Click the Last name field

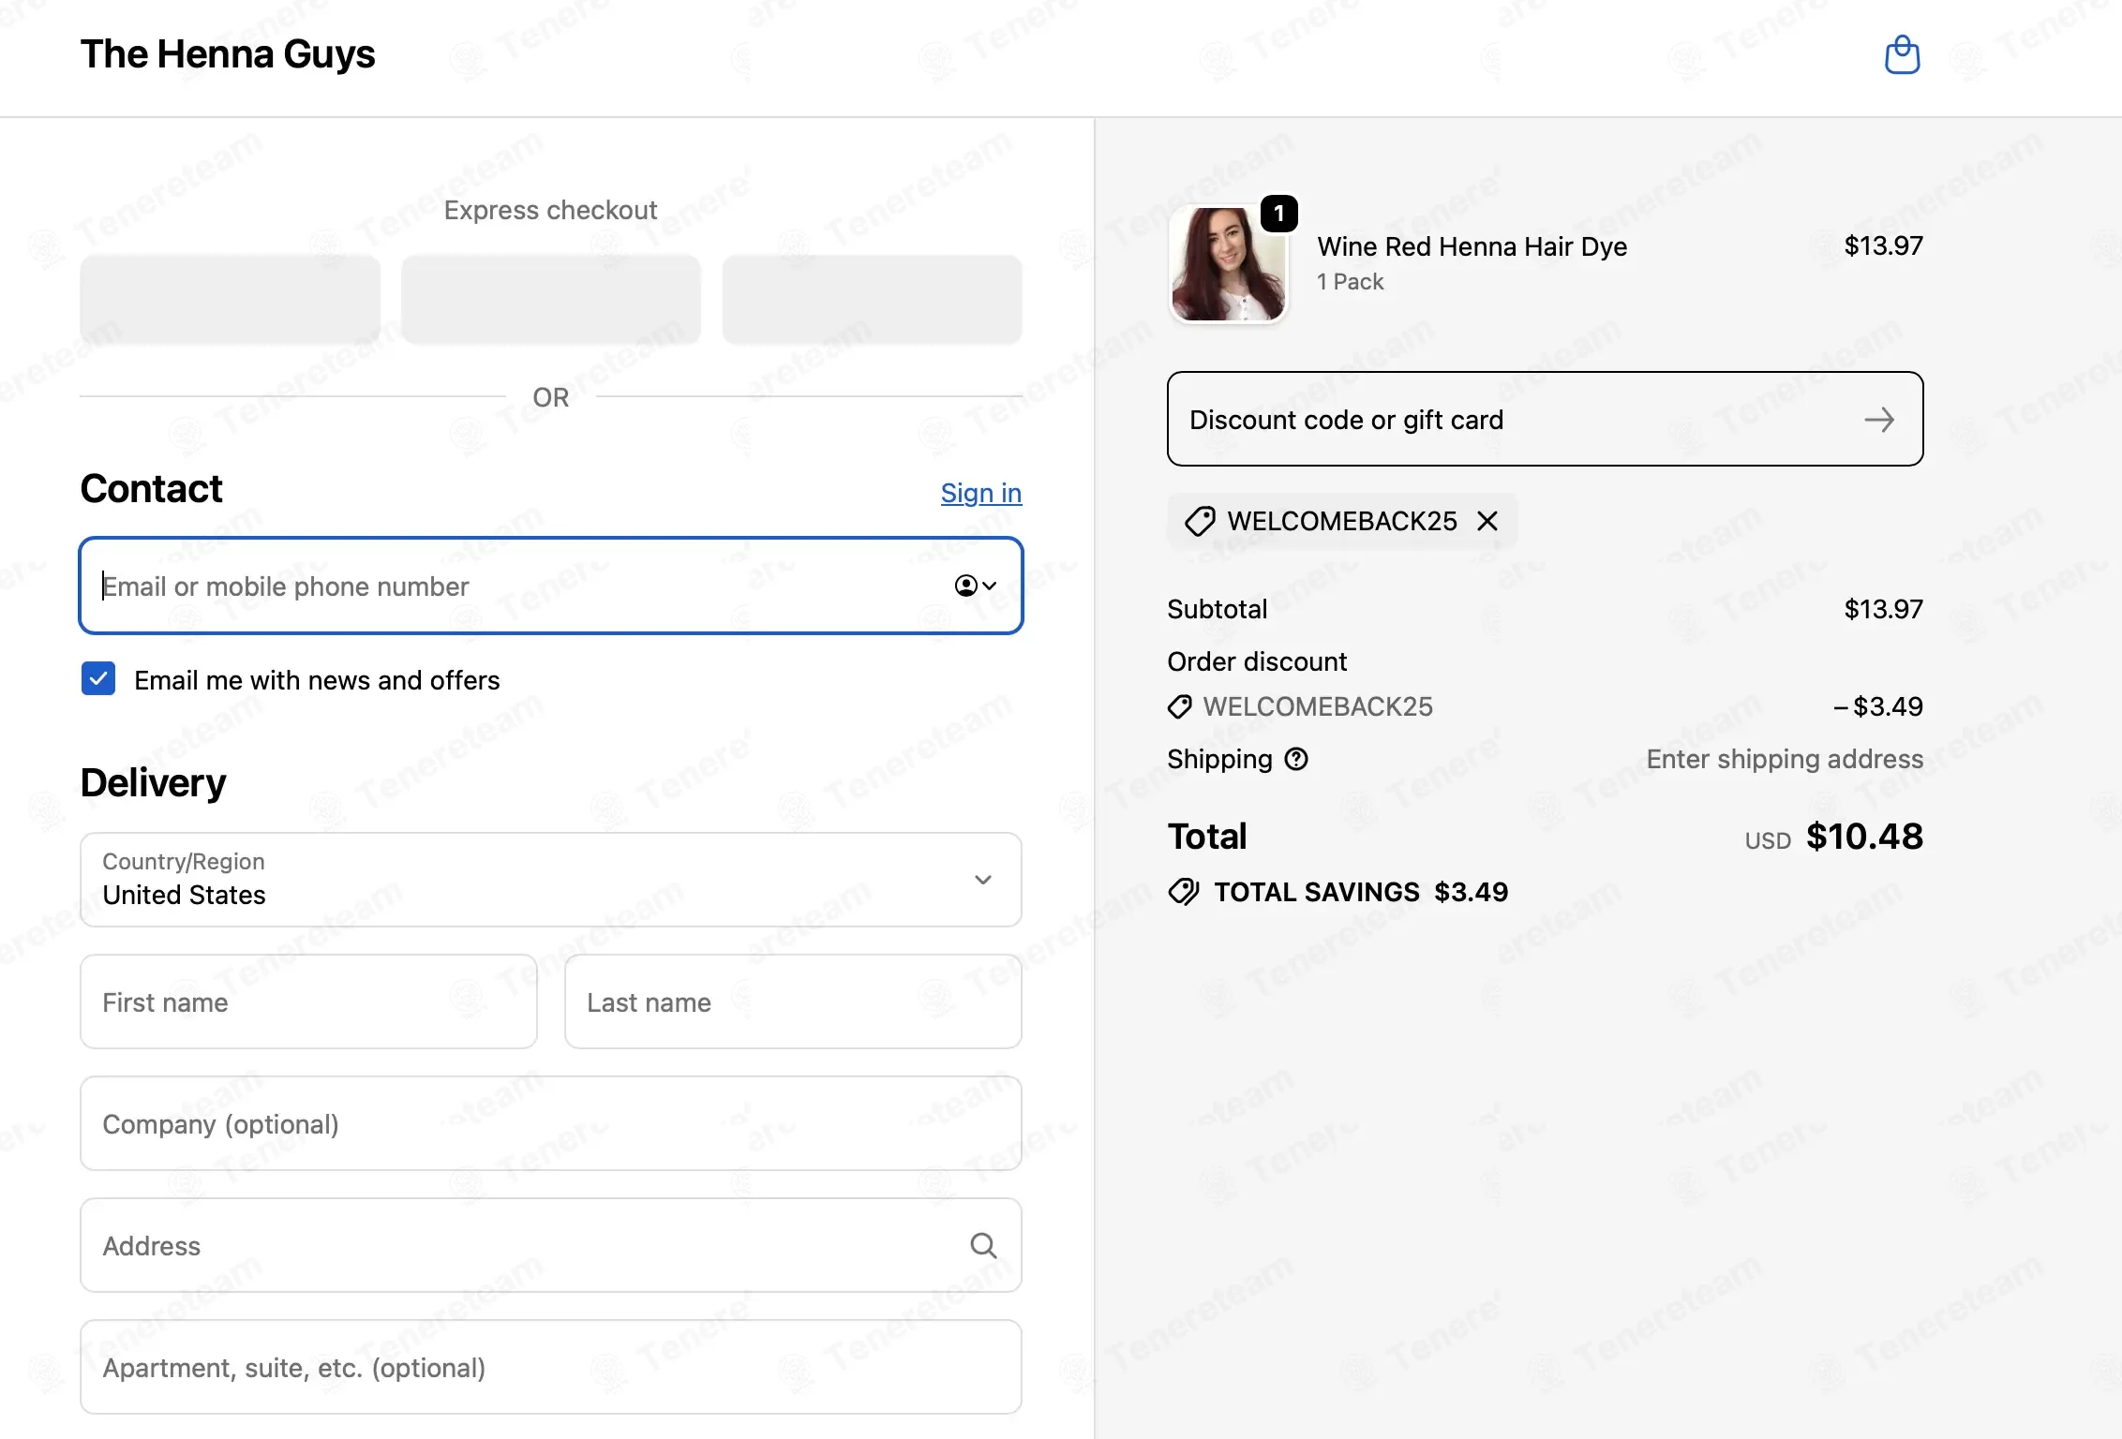[793, 1001]
